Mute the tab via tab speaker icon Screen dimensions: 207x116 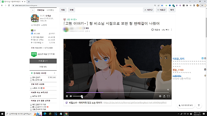pyautogui.click(x=23, y=2)
